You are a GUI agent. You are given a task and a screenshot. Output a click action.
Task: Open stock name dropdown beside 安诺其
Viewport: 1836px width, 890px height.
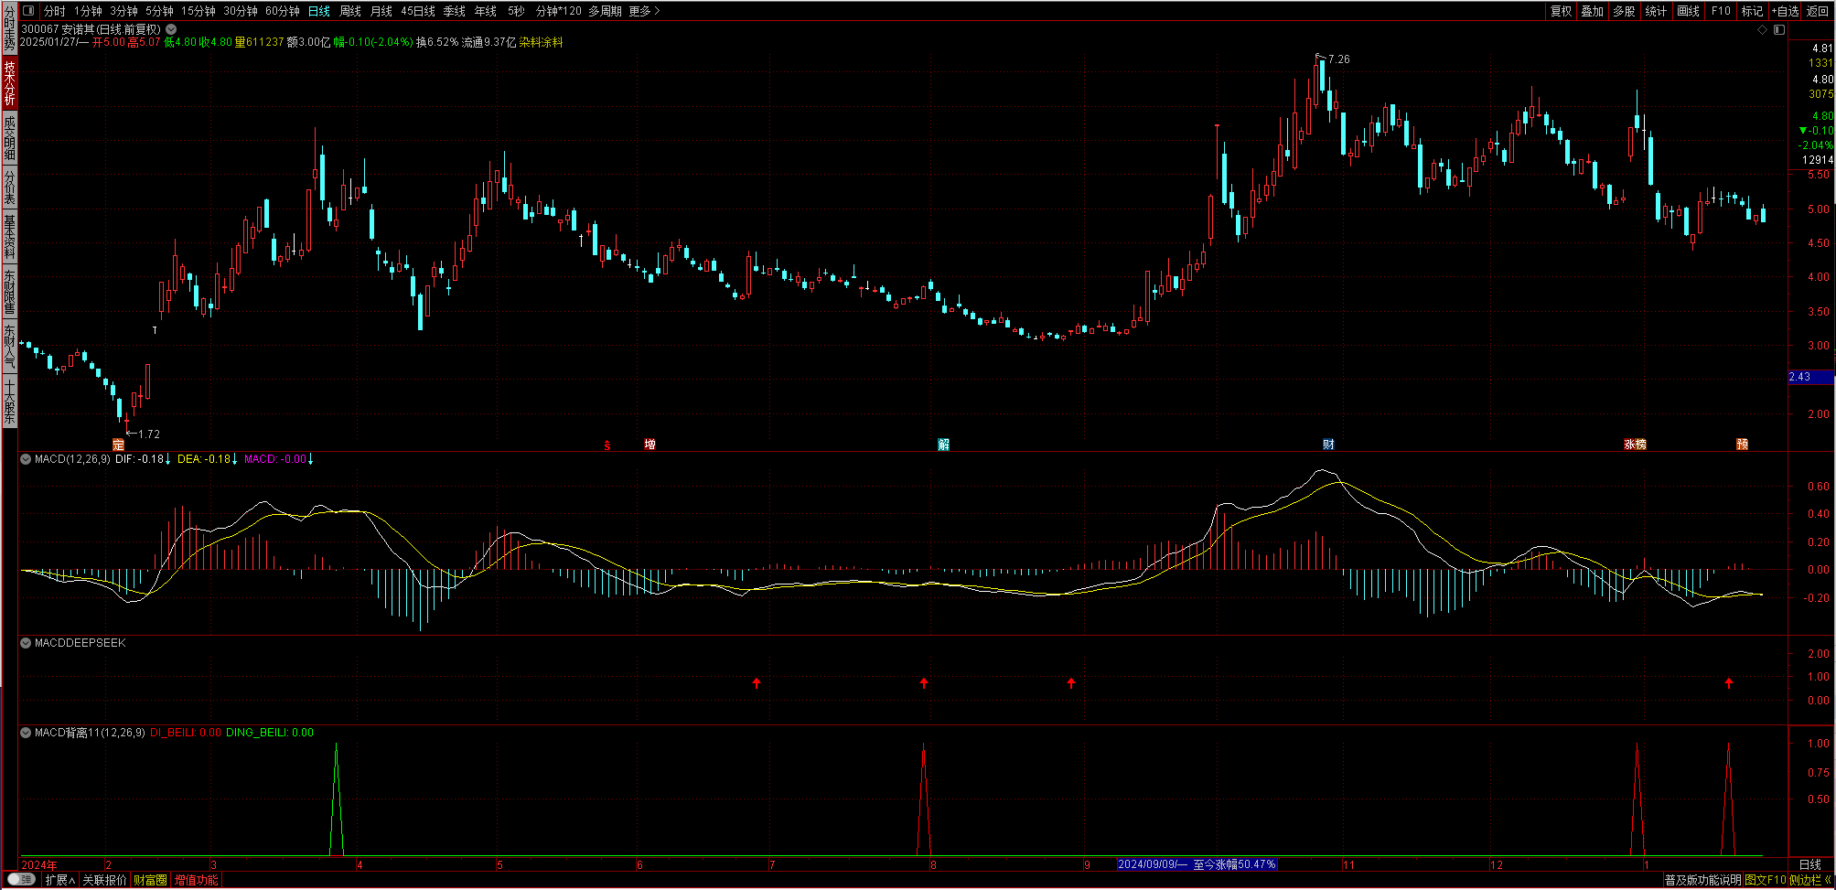point(171,29)
